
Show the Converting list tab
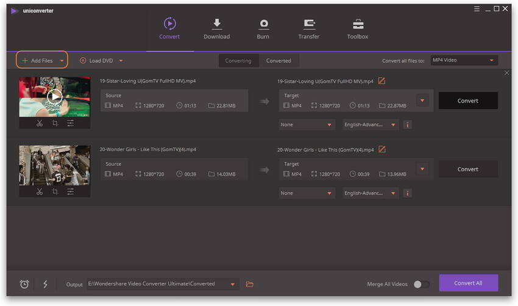pos(238,61)
